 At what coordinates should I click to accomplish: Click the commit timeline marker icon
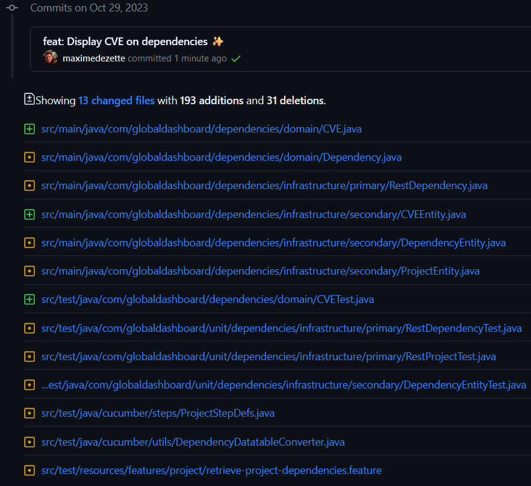[12, 7]
